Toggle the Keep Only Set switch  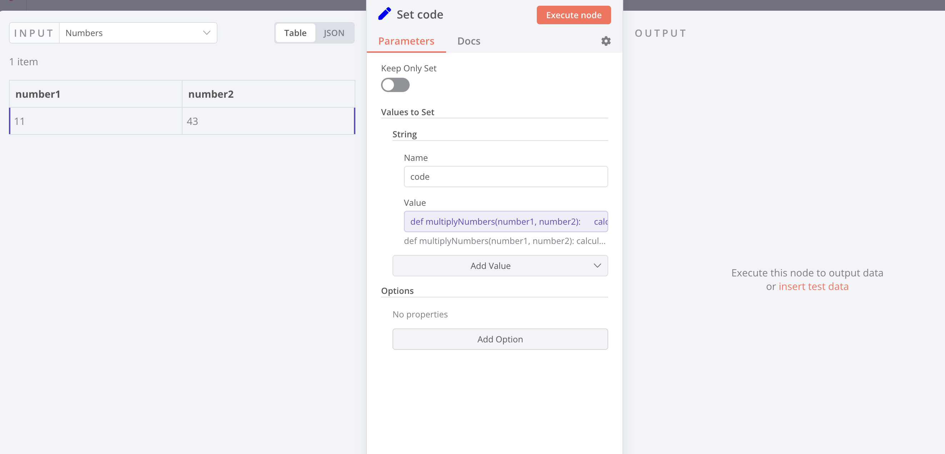click(x=395, y=85)
